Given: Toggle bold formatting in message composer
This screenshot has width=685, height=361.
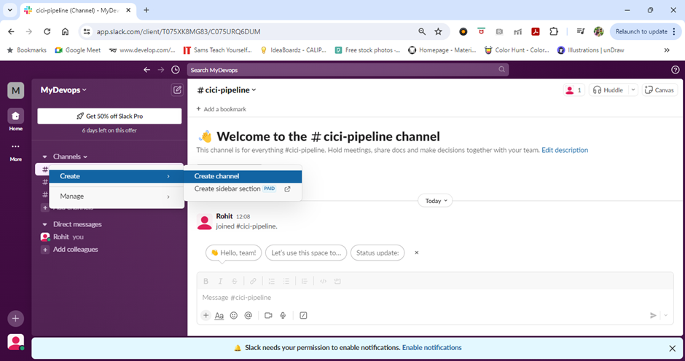Looking at the screenshot, I should click(205, 281).
